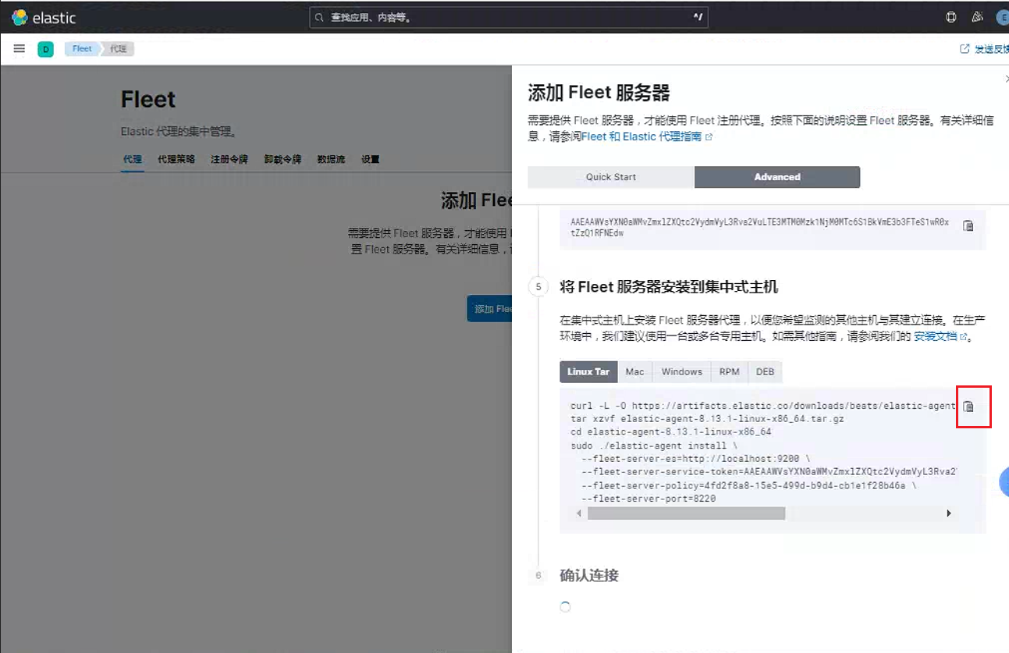Click the Elastic logo
The height and width of the screenshot is (653, 1009).
(44, 17)
